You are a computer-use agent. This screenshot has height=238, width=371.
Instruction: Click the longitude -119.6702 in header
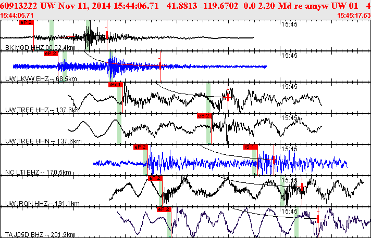click(x=219, y=6)
